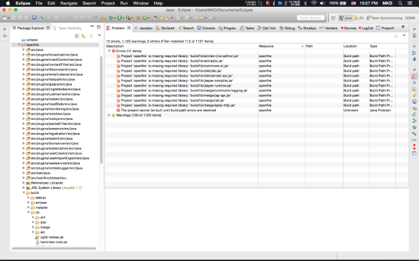Click the Debug bug launch icon
This screenshot has height=261, width=419.
point(111,18)
